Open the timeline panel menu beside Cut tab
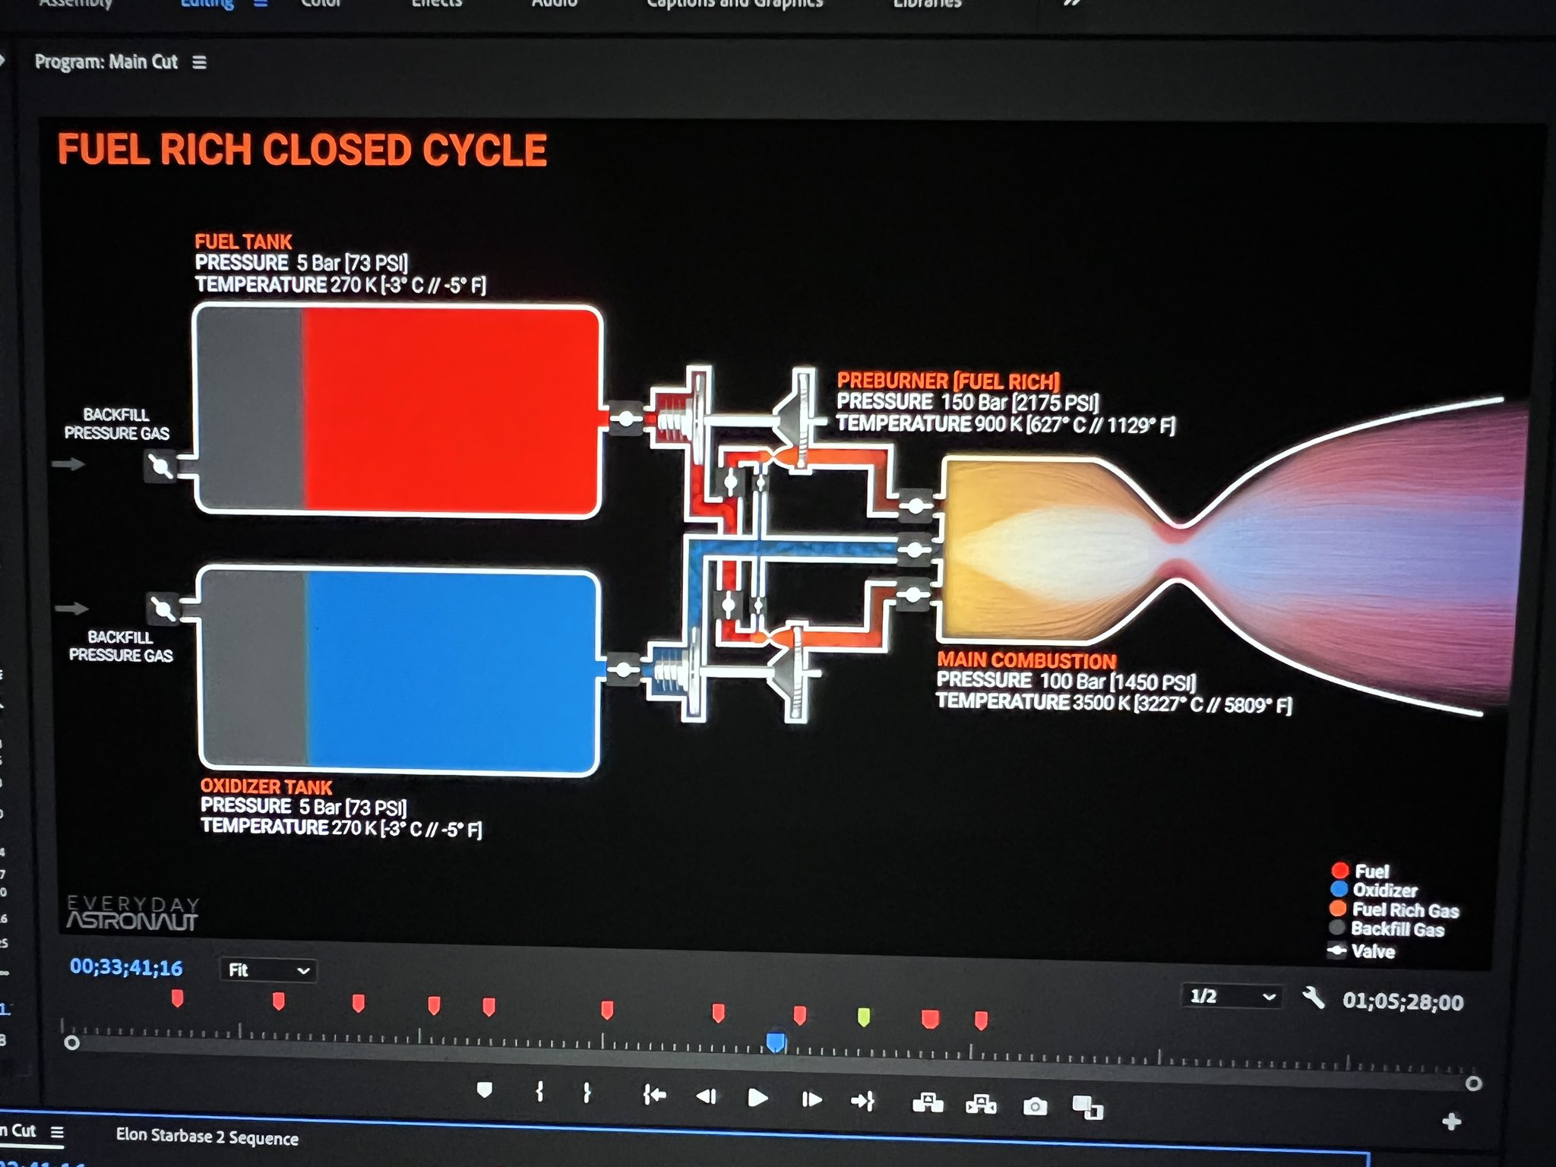The width and height of the screenshot is (1556, 1167). [57, 1132]
